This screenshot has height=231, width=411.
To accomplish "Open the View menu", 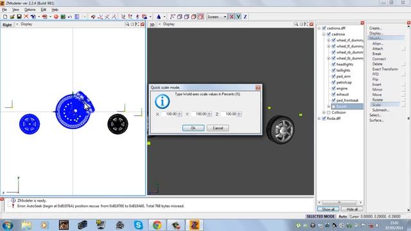I will (x=15, y=10).
